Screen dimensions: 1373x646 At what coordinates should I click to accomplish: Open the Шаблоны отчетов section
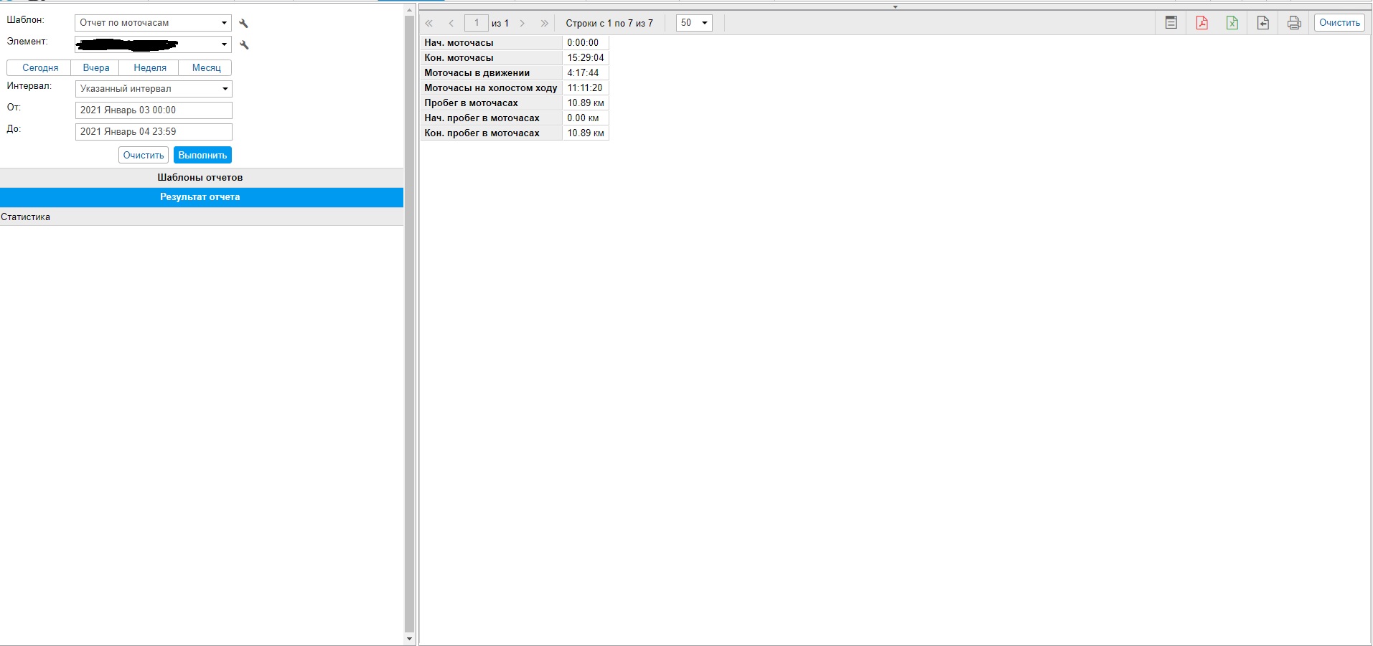tap(200, 178)
